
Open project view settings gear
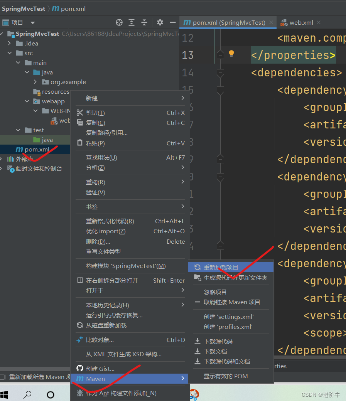pos(160,22)
